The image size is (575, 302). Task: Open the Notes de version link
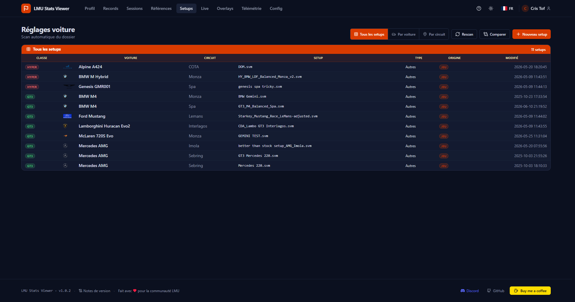pos(94,291)
